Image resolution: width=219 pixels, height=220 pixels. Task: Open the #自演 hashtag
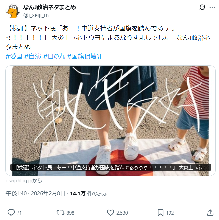33,56
